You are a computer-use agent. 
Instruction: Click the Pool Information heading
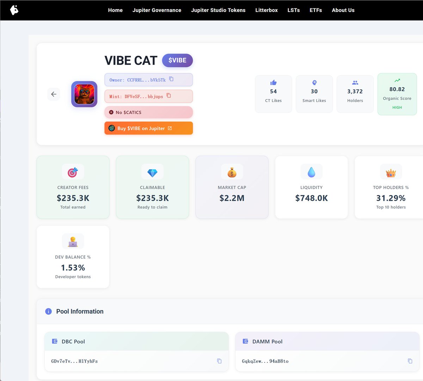point(80,312)
